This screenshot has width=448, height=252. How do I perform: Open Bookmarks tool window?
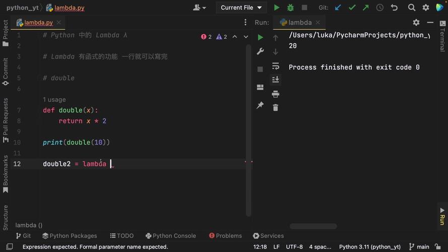6,174
